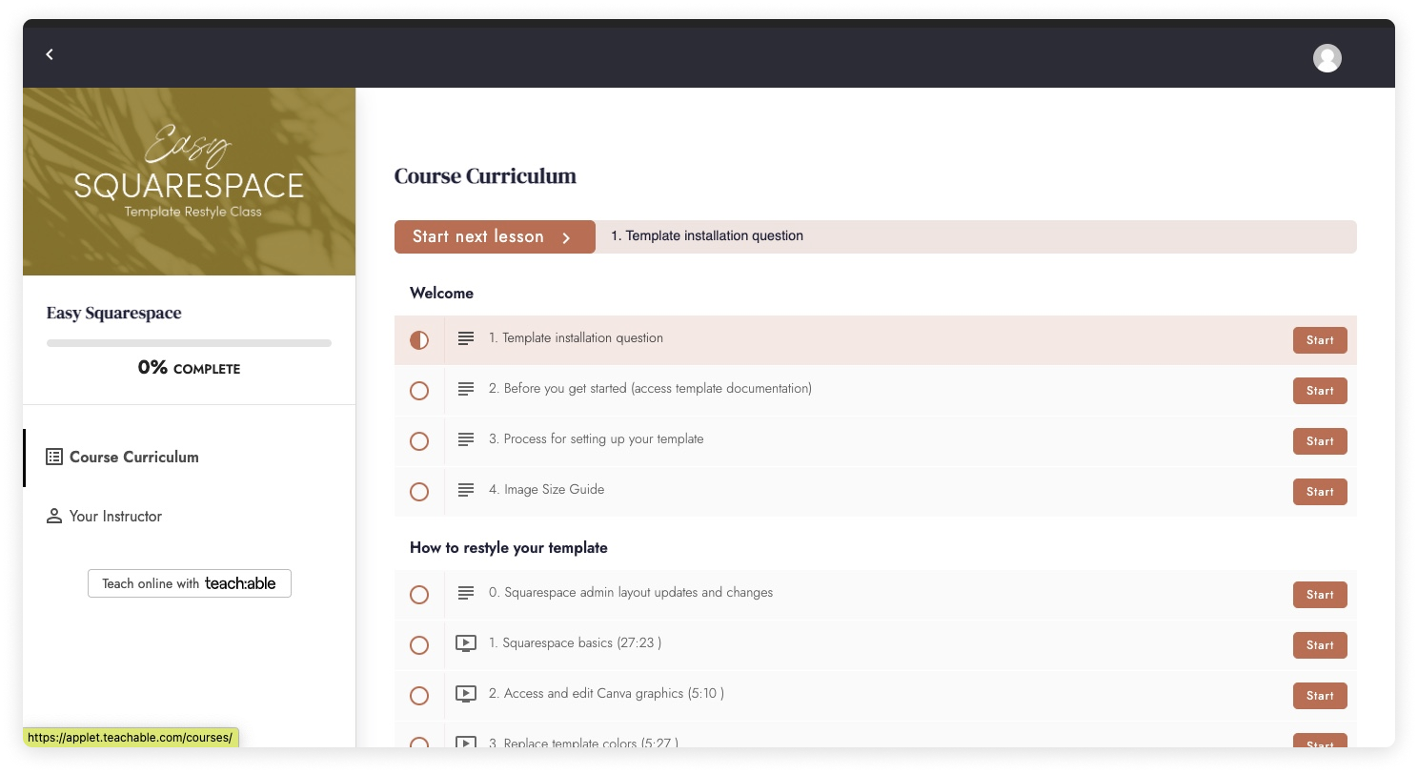Click the document icon beside Image Size Guide
The height and width of the screenshot is (774, 1418).
[x=465, y=491]
